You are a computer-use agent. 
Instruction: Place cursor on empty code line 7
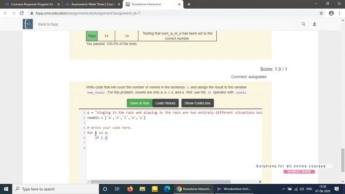coord(174,143)
